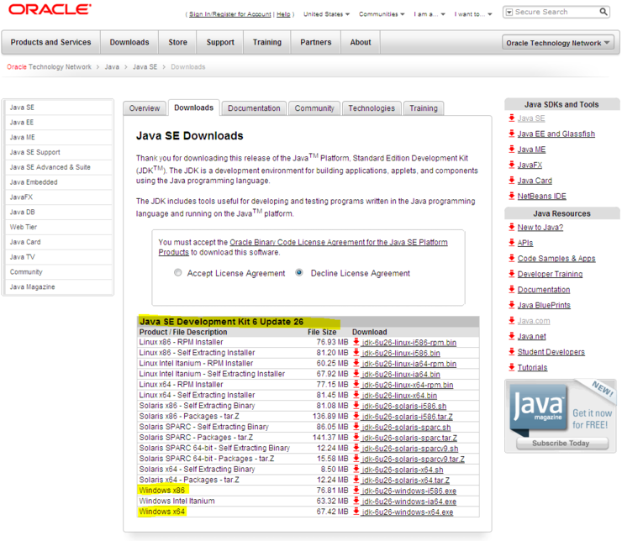Switch to the Technologies tab

(372, 108)
